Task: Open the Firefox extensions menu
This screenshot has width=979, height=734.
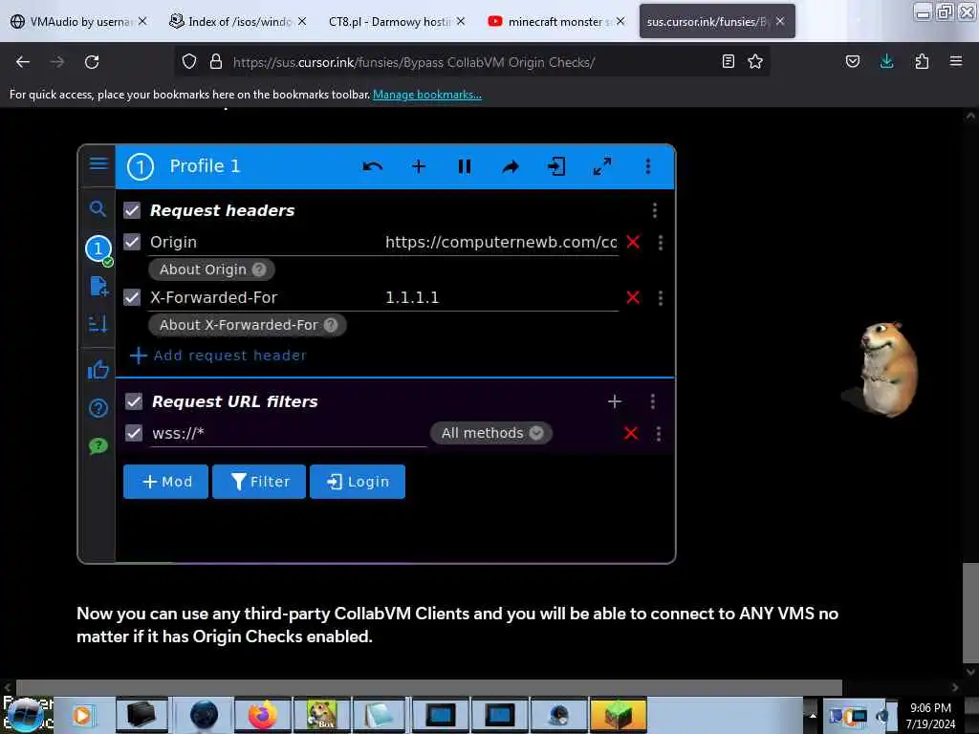Action: coord(922,61)
